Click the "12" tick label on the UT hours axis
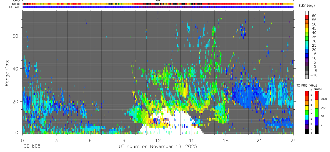This screenshot has width=330, height=152. pyautogui.click(x=158, y=140)
